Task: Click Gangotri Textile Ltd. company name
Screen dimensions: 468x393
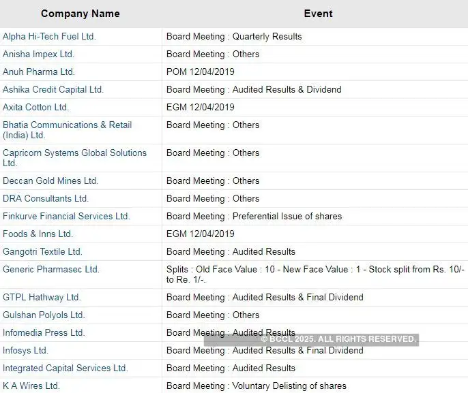Action: pos(42,251)
